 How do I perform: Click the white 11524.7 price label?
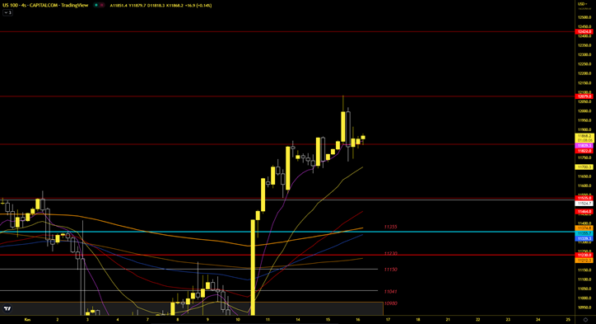[x=584, y=204]
